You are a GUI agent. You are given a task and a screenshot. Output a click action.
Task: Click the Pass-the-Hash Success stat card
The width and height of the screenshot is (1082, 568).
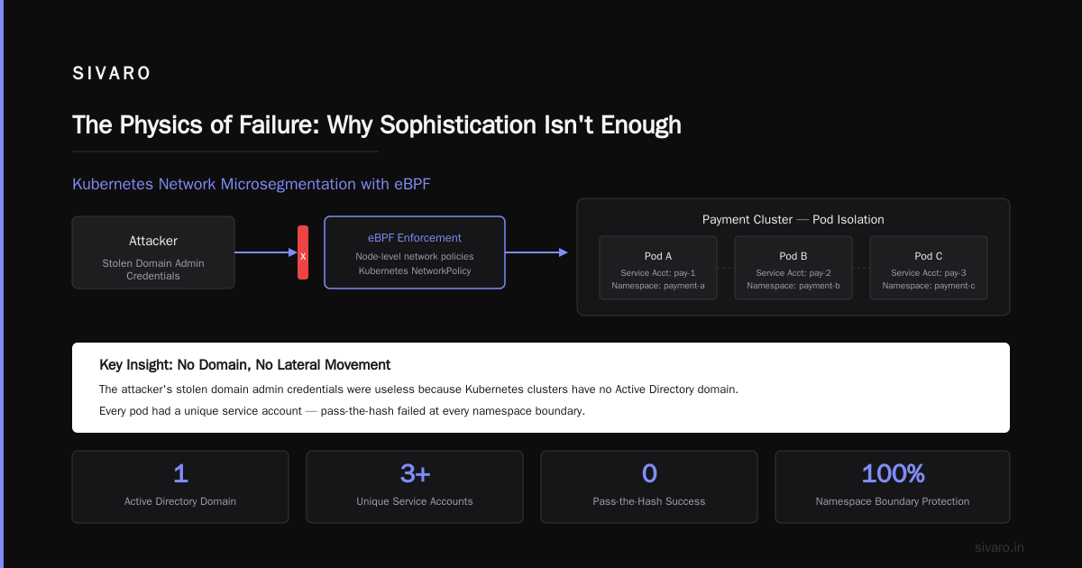point(649,487)
